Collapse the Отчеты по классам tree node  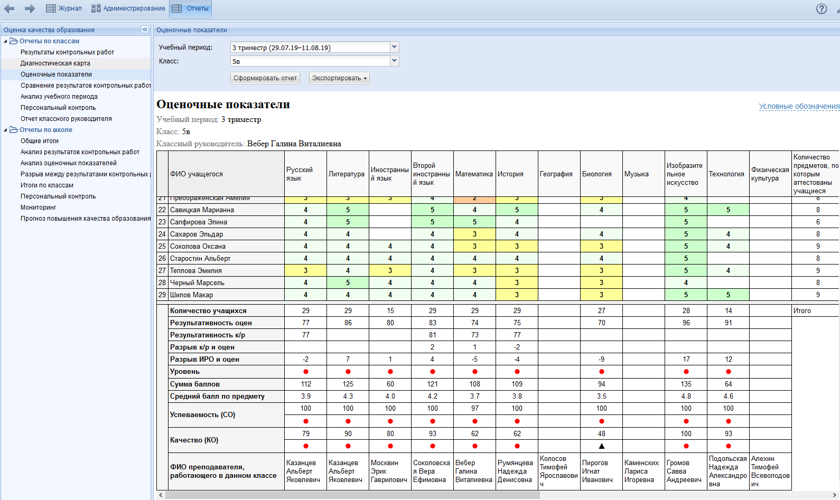(5, 41)
